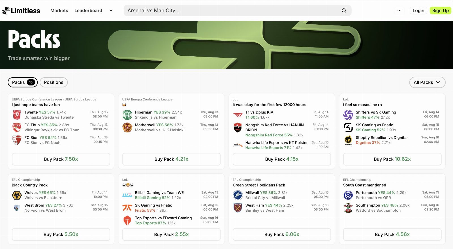This screenshot has height=249, width=453.
Task: Click SK Gaming logo in masculine pack
Action: pyautogui.click(x=348, y=127)
